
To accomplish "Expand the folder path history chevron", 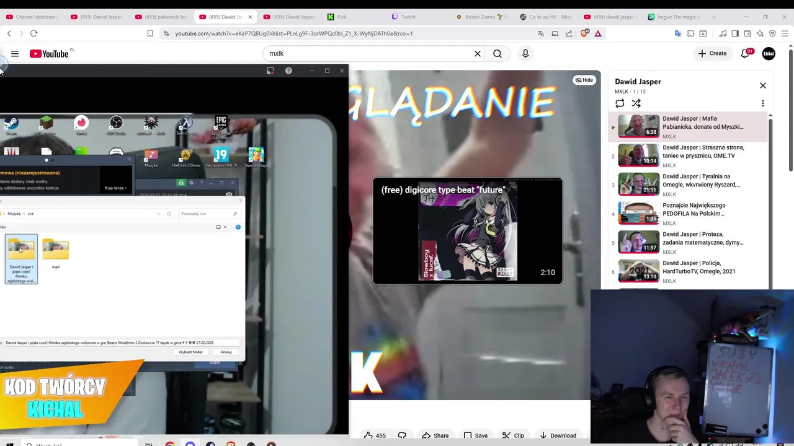I will pos(159,214).
